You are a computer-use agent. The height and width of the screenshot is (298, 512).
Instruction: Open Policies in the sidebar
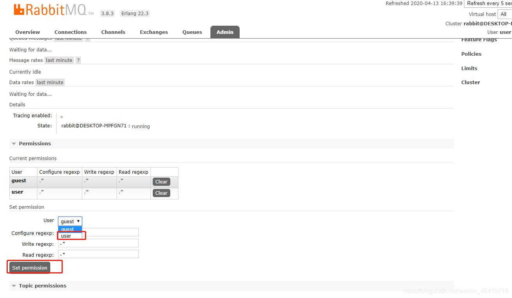(x=471, y=54)
